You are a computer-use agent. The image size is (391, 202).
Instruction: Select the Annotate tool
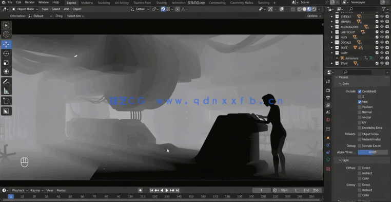coord(6,82)
